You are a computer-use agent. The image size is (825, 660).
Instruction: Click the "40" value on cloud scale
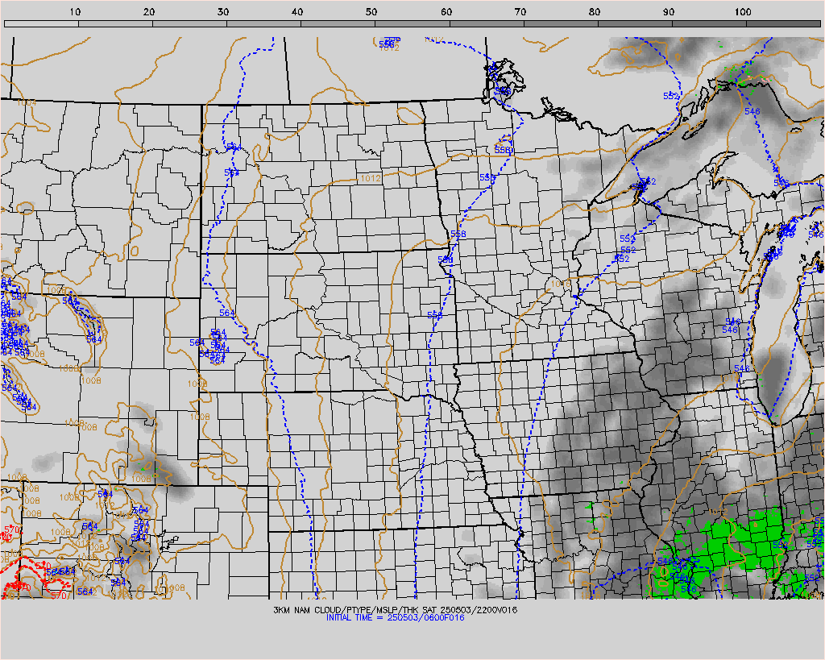(x=298, y=11)
